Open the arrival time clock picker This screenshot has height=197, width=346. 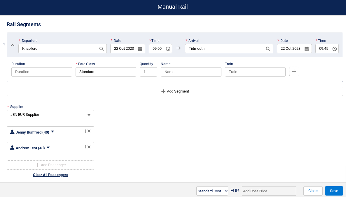pyautogui.click(x=335, y=49)
